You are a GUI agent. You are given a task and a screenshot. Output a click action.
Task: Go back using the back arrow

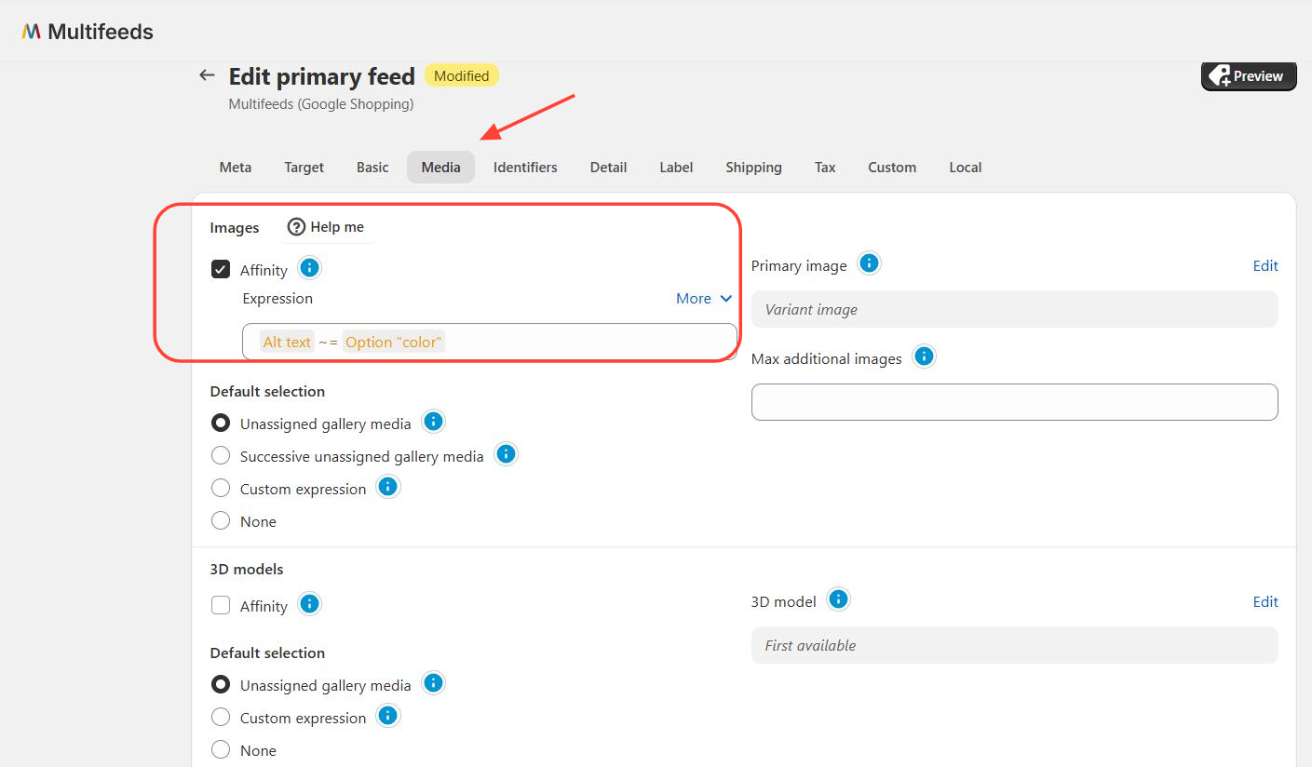206,74
